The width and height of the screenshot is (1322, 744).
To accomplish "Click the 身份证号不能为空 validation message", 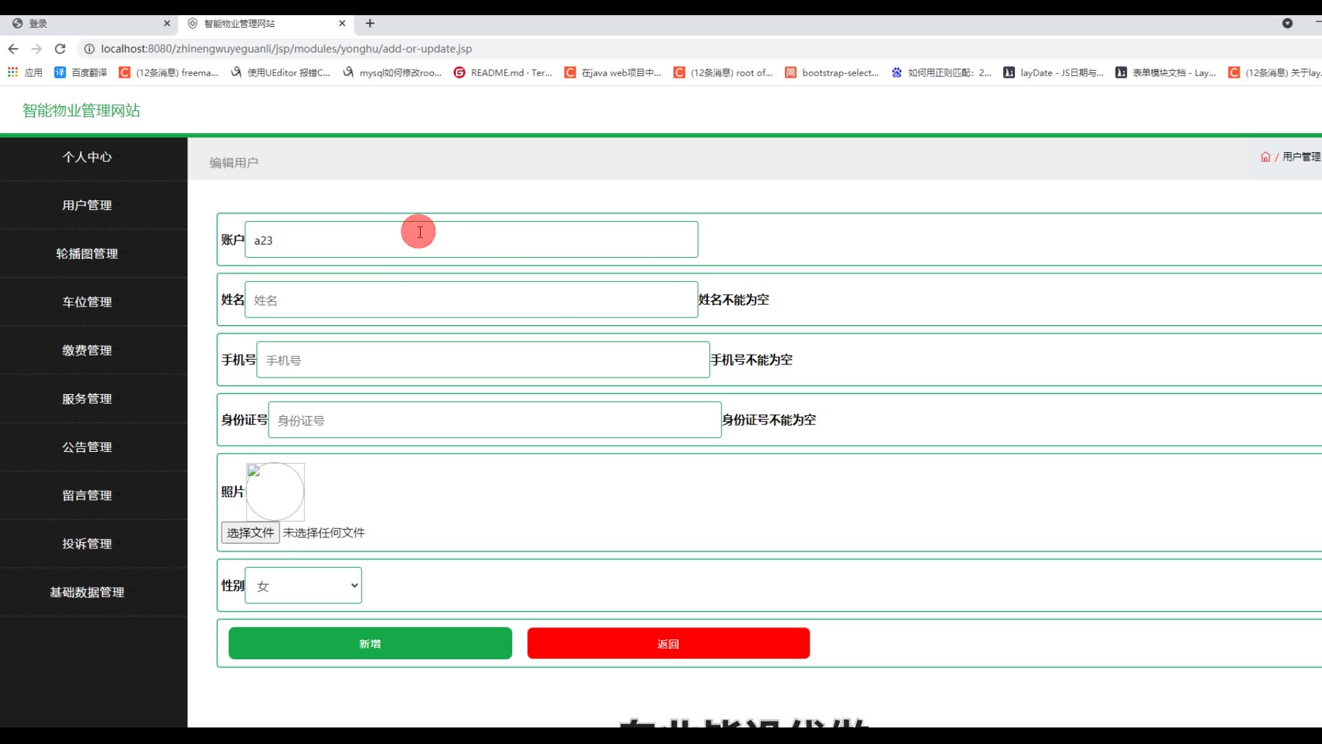I will [769, 420].
